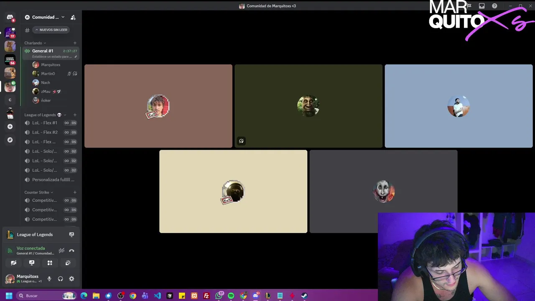Jump to new unread with NUEVOS SIN LEER
This screenshot has width=535, height=301.
(51, 30)
